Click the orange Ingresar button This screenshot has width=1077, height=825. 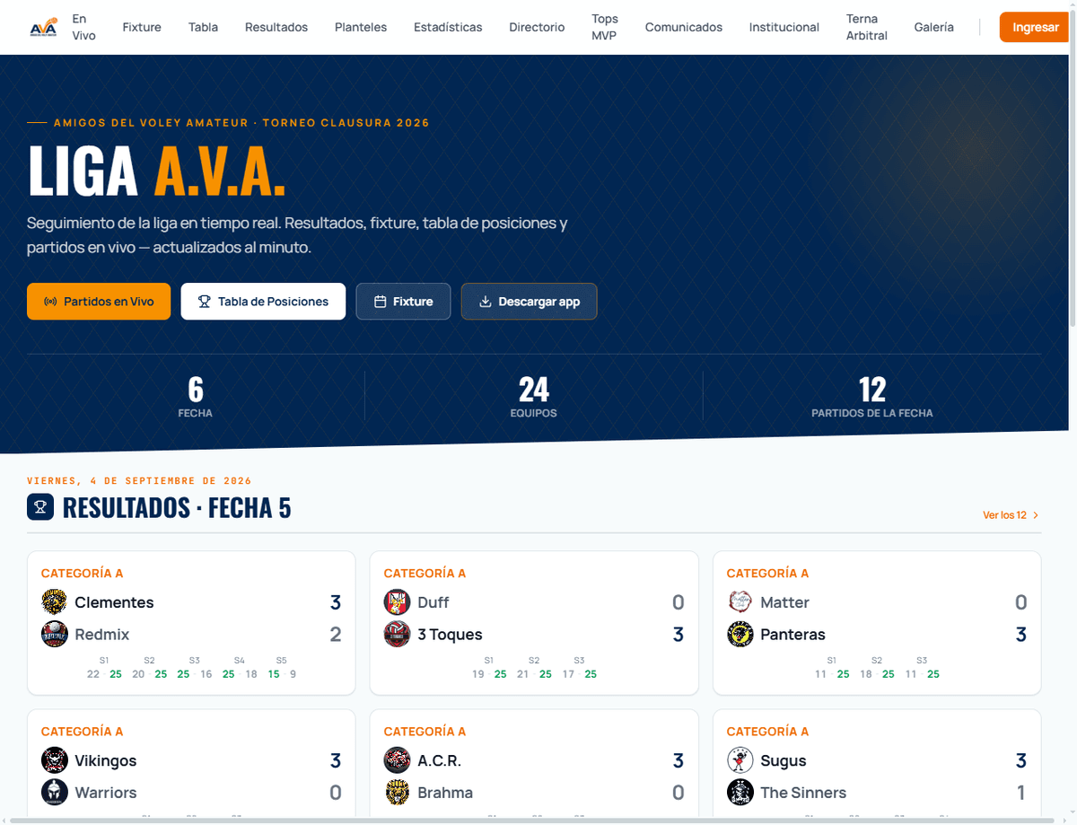pos(1036,27)
